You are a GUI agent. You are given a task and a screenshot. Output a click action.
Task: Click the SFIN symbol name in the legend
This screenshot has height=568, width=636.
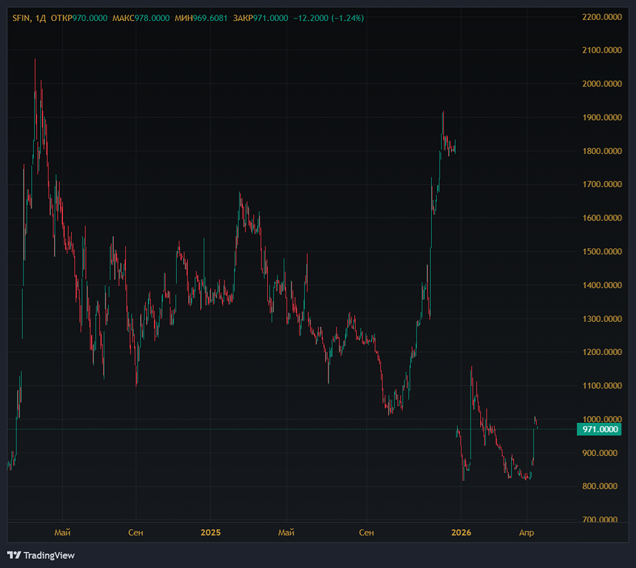point(23,18)
